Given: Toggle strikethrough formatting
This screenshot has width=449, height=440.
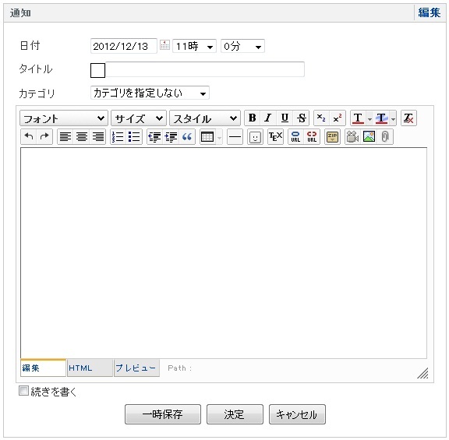Looking at the screenshot, I should click(x=301, y=118).
